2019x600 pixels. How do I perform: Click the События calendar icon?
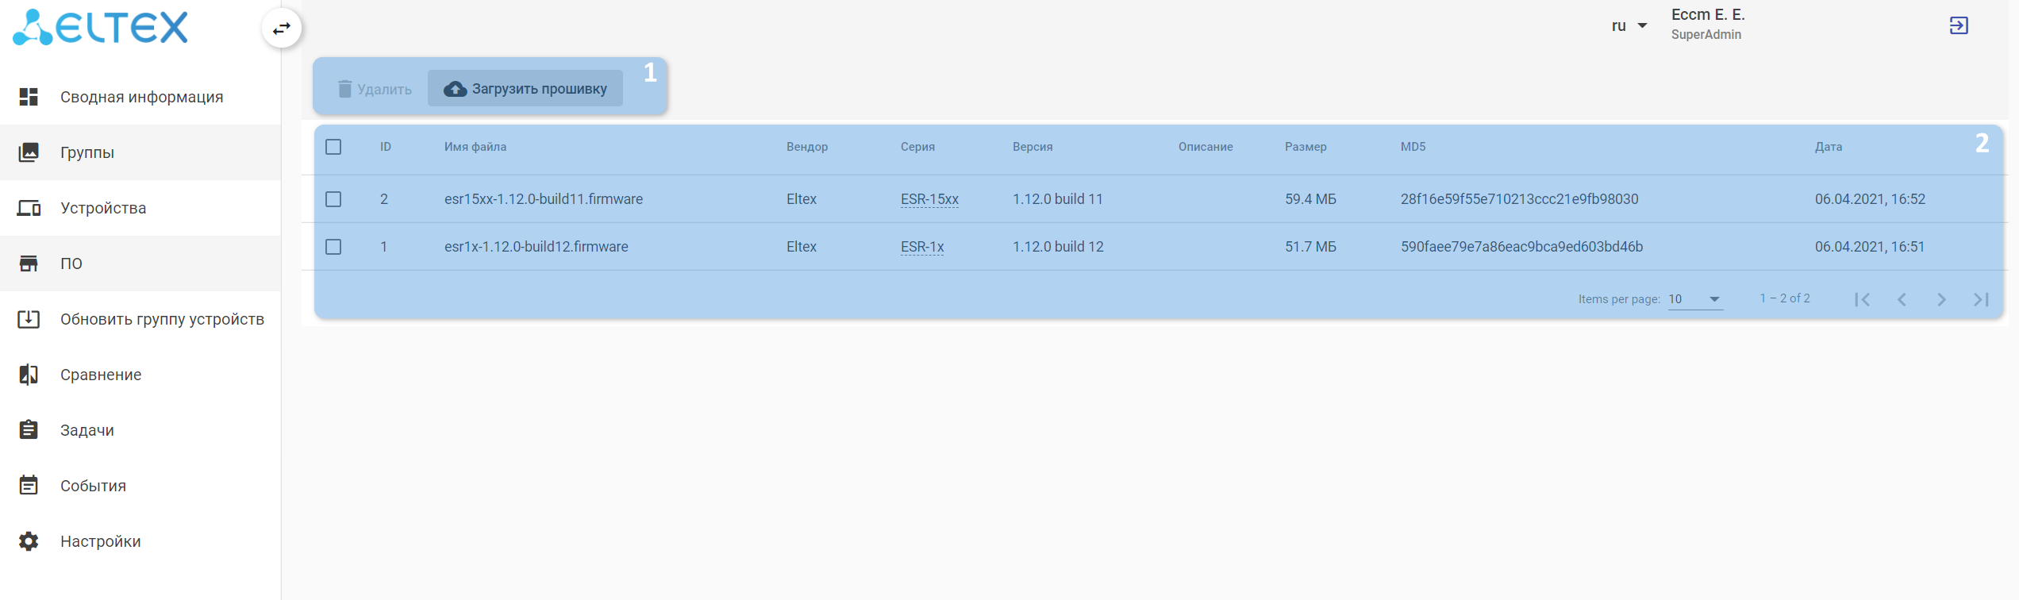(x=29, y=485)
